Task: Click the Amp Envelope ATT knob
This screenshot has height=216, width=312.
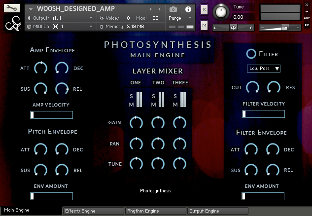Action: 40,68
